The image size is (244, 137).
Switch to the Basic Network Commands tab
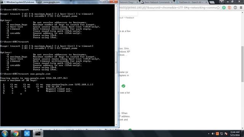(x=157, y=2)
